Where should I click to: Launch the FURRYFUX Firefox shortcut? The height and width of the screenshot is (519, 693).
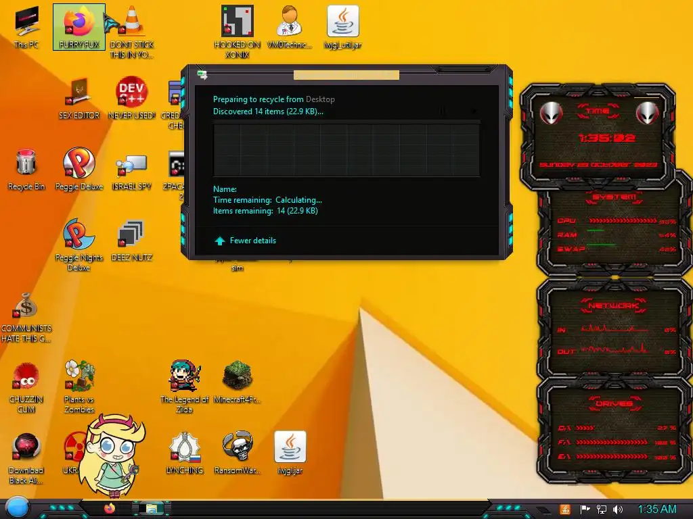(79, 27)
